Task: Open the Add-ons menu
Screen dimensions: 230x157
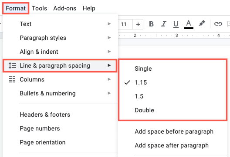Action: [x=64, y=8]
